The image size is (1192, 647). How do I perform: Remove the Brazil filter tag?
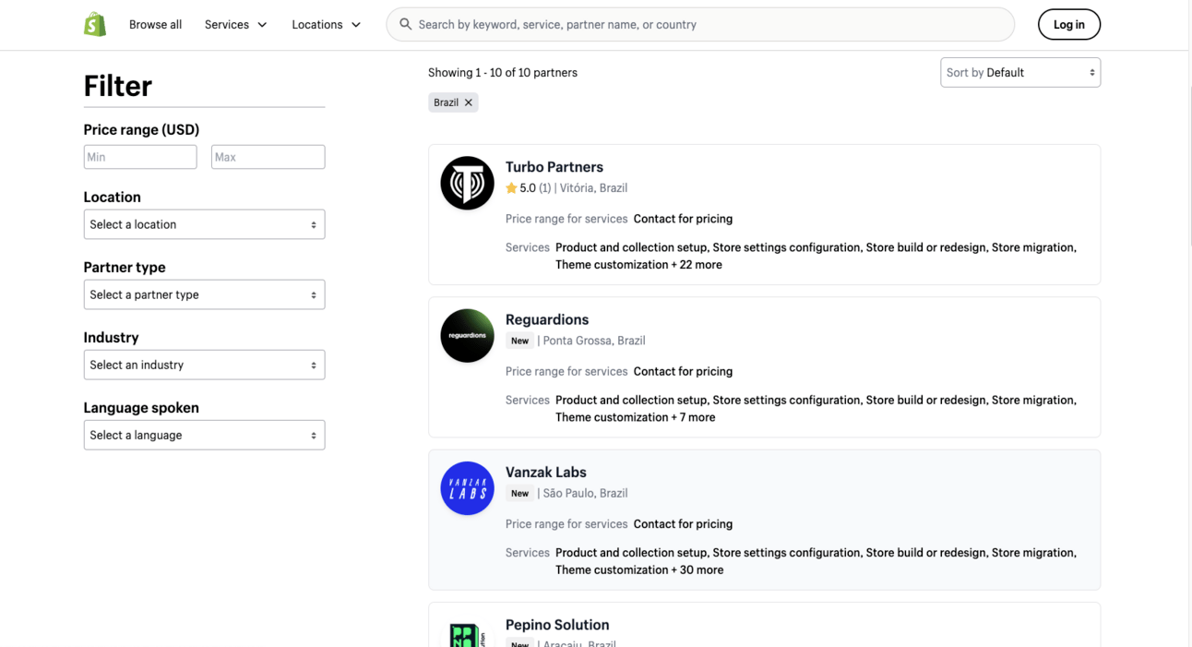point(469,102)
